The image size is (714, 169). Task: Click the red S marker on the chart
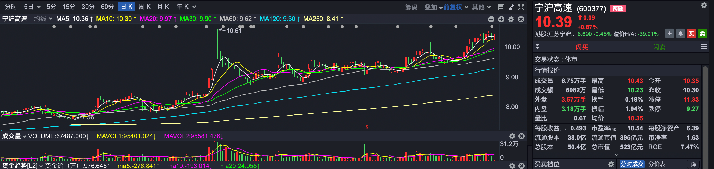coord(367,128)
